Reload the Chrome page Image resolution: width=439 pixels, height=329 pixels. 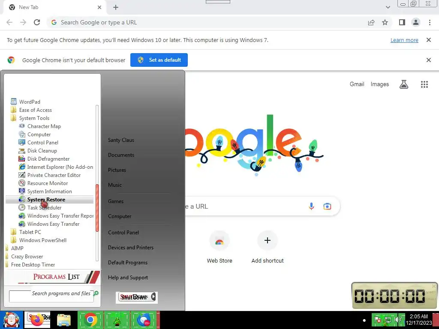pyautogui.click(x=37, y=22)
